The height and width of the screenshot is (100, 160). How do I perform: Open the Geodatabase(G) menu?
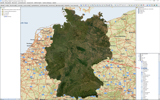pos(22,3)
